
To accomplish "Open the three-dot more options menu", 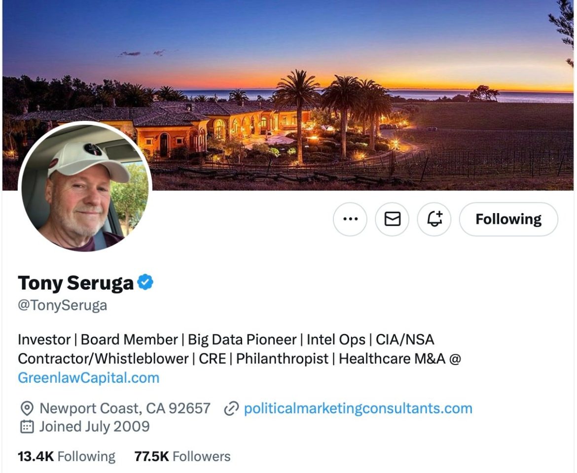I will coord(350,219).
